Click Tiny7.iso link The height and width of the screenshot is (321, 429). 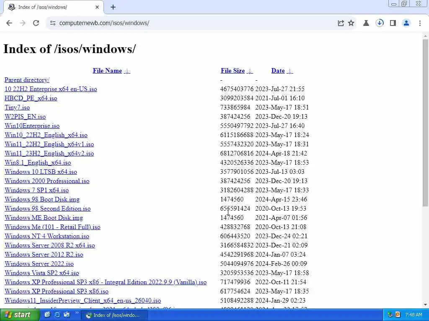click(17, 107)
